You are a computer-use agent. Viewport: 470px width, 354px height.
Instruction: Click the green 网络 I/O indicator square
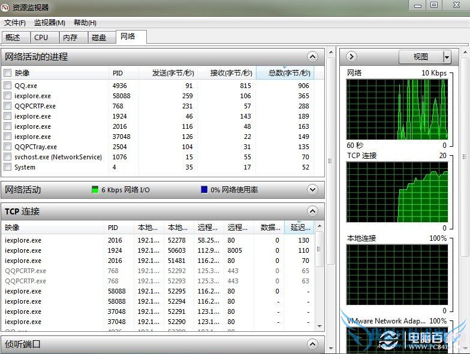95,190
